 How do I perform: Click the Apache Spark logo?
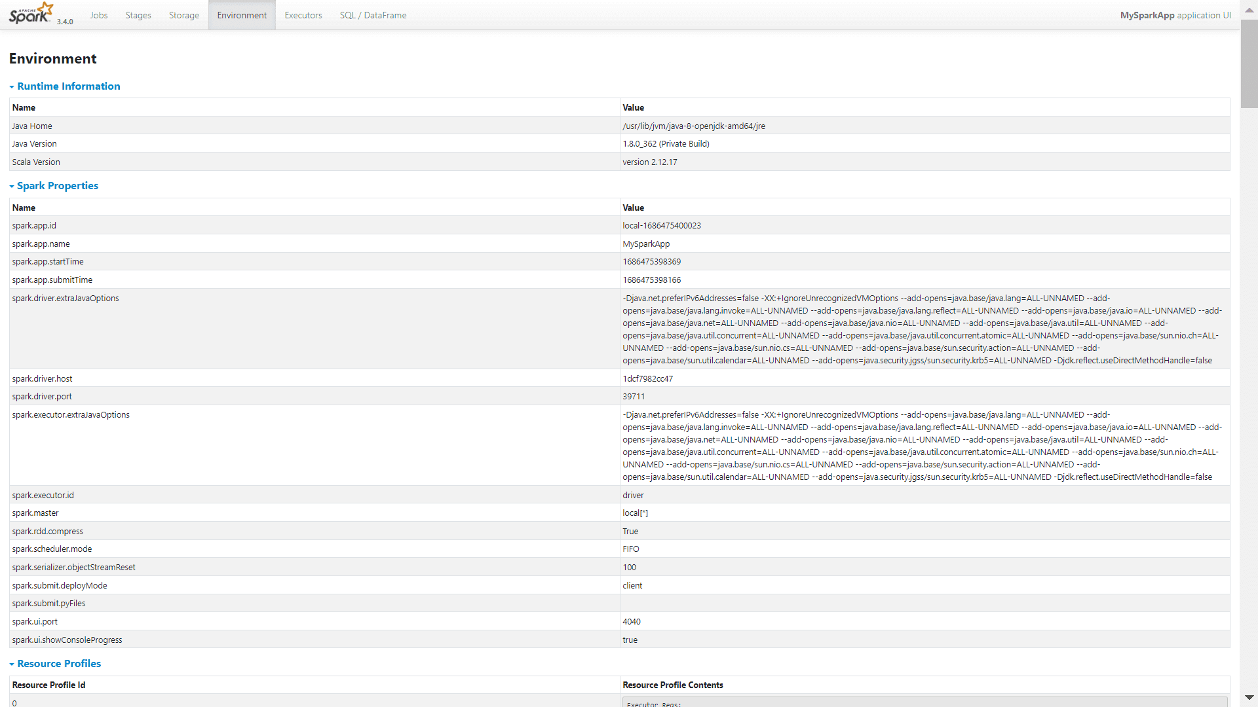(31, 13)
